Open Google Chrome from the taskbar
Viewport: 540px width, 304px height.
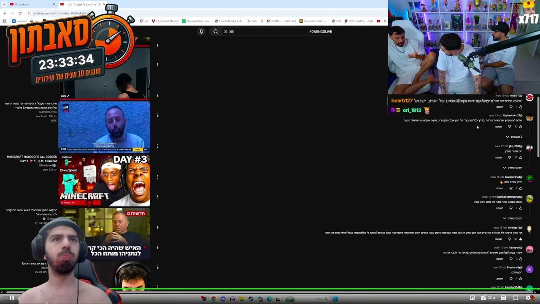213,299
